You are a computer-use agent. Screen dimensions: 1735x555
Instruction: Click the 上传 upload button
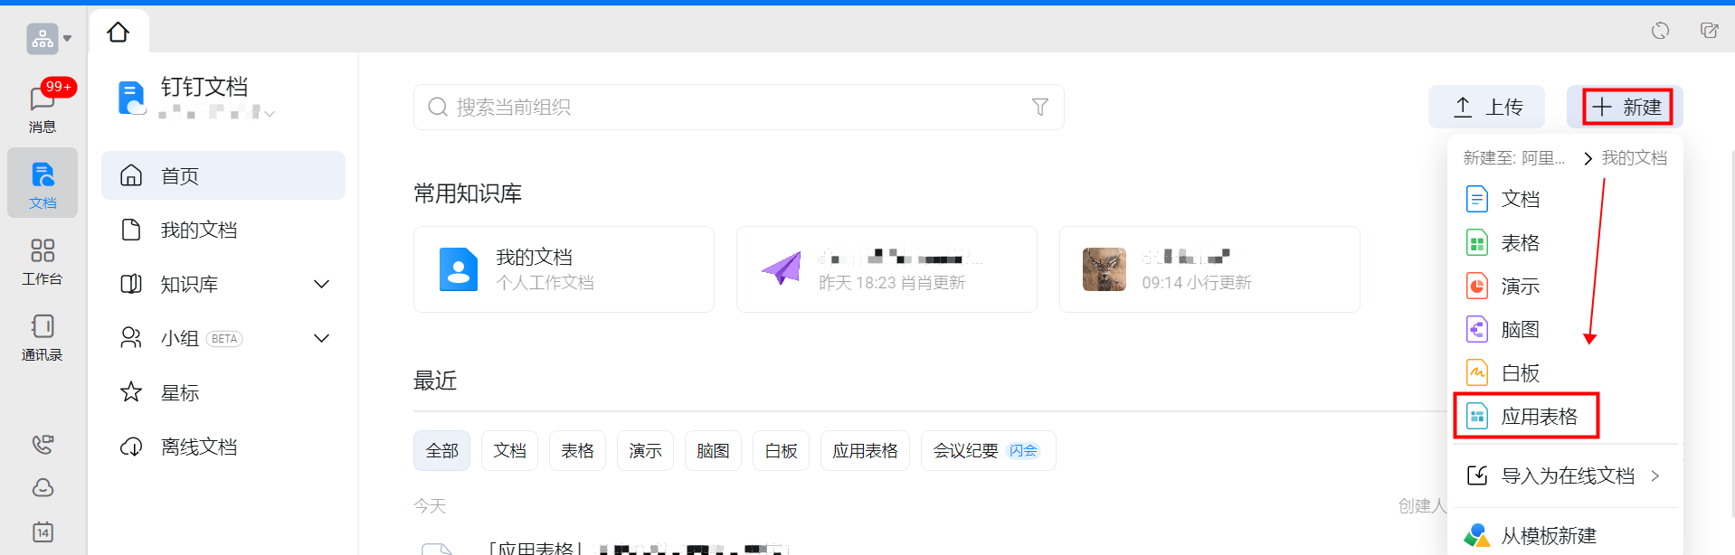(x=1486, y=108)
